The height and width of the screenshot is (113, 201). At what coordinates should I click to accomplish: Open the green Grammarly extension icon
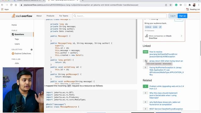click(176, 5)
